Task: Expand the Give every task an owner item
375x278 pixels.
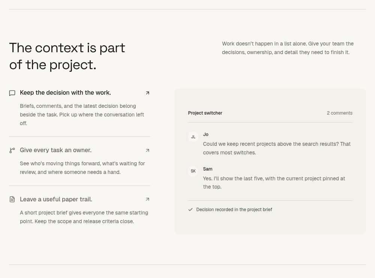Action: point(79,150)
